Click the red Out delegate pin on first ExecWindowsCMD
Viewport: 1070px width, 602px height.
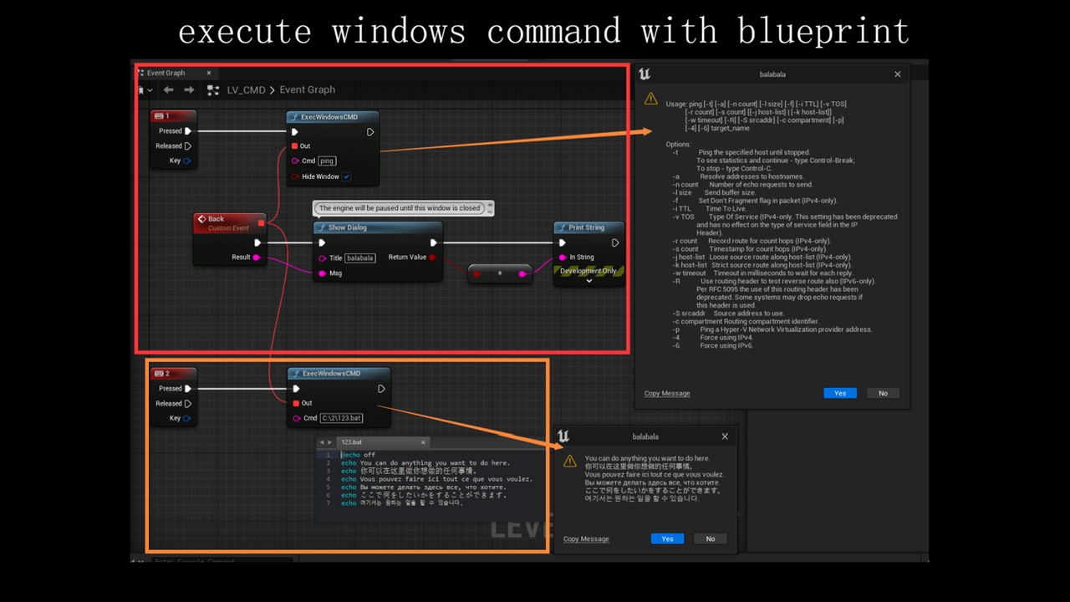295,146
